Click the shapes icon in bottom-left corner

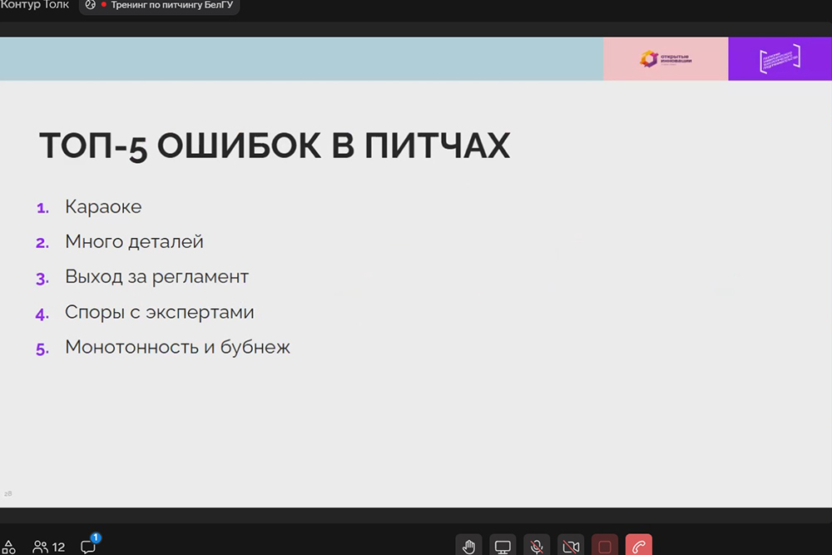click(9, 548)
